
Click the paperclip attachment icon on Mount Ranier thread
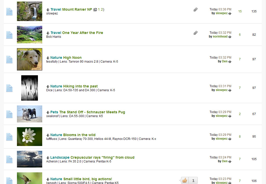pyautogui.click(x=195, y=10)
